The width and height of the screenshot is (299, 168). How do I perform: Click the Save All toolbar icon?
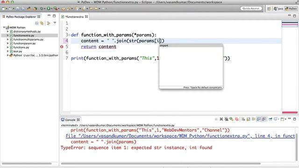23,8
